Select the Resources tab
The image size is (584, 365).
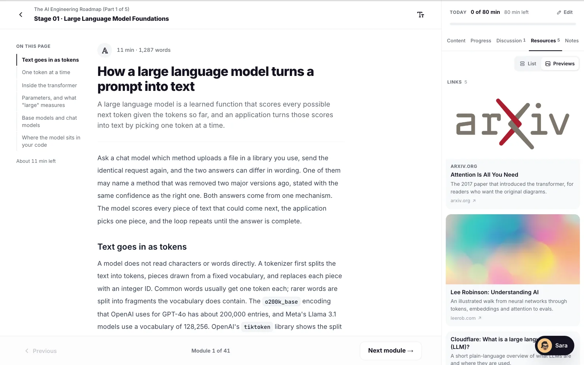[x=545, y=41]
